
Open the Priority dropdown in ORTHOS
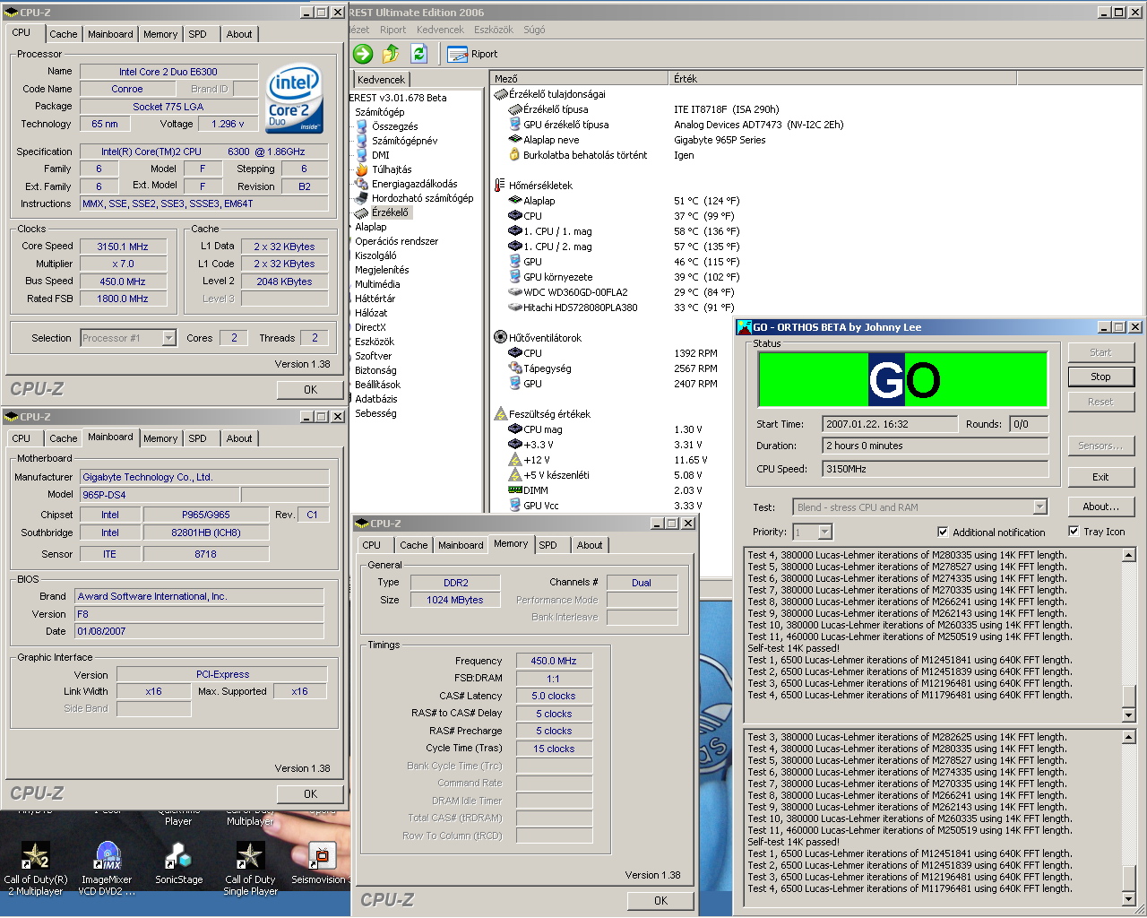(x=824, y=533)
